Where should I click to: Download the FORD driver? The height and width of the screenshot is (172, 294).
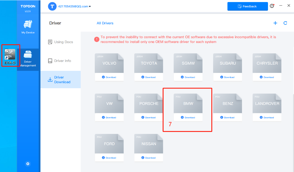pos(109,158)
